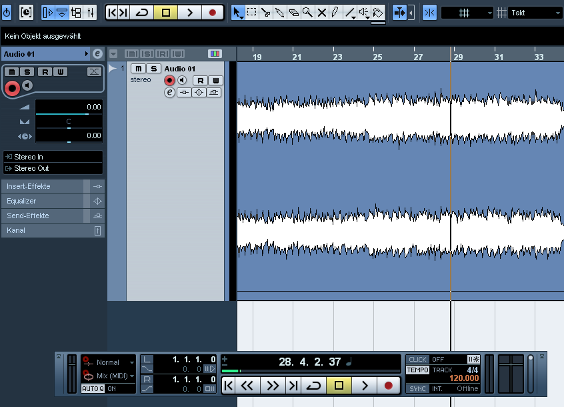Click the transport panel Record button
The height and width of the screenshot is (407, 564).
tap(388, 386)
